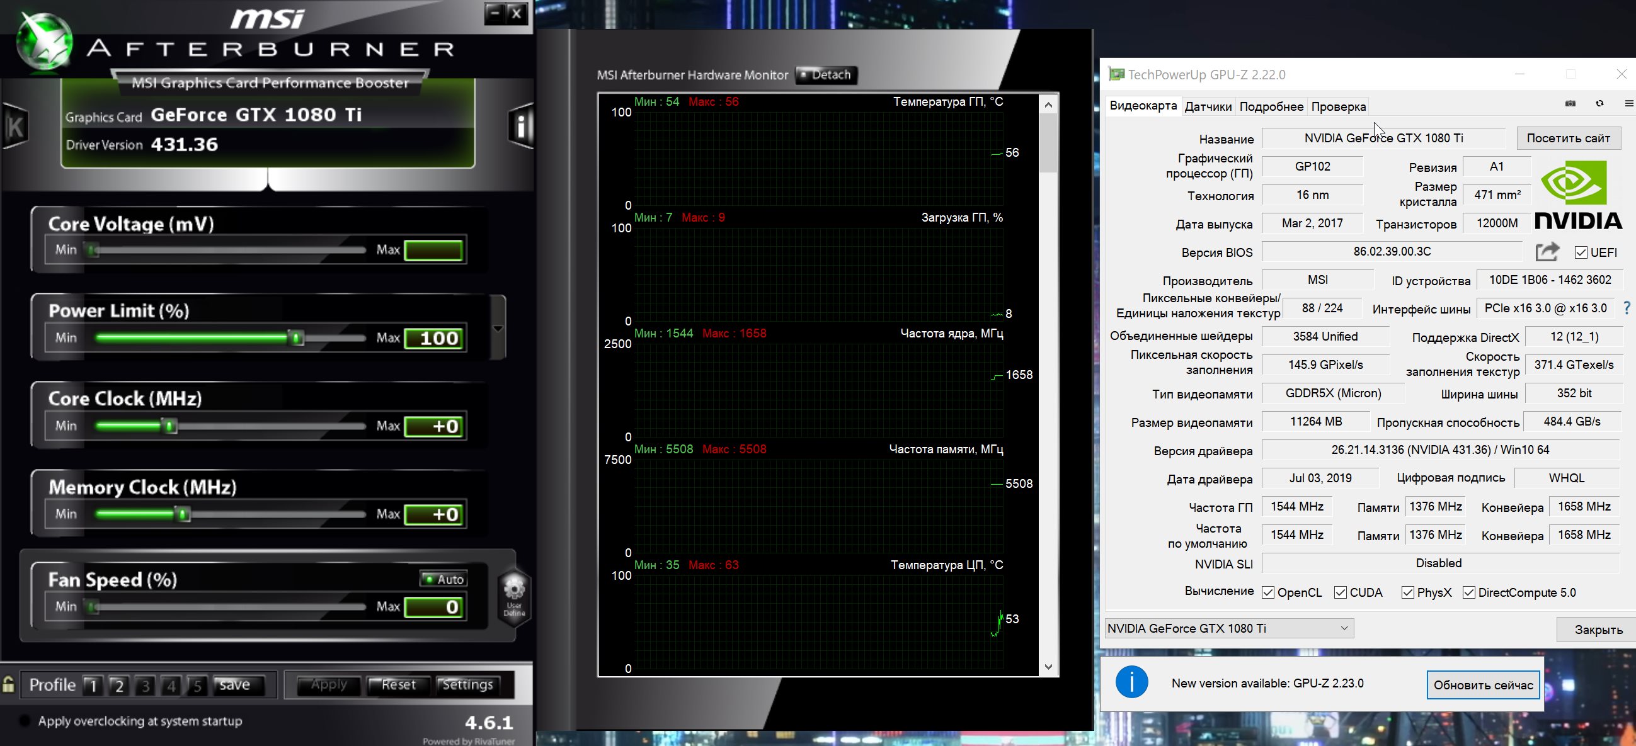The image size is (1636, 746).
Task: Click the hardware monitor scroll-down arrow
Action: tap(1048, 667)
